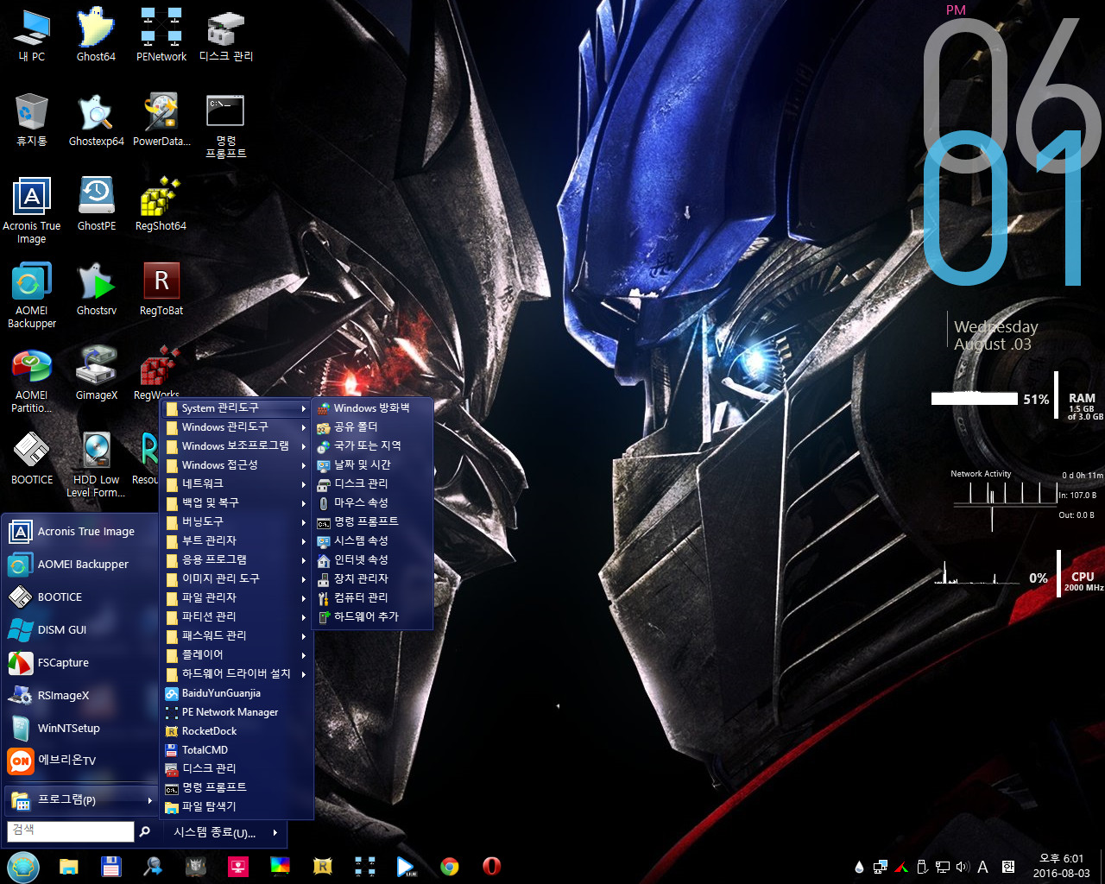Open the RegToBat desktop icon
The height and width of the screenshot is (884, 1105).
pyautogui.click(x=161, y=288)
